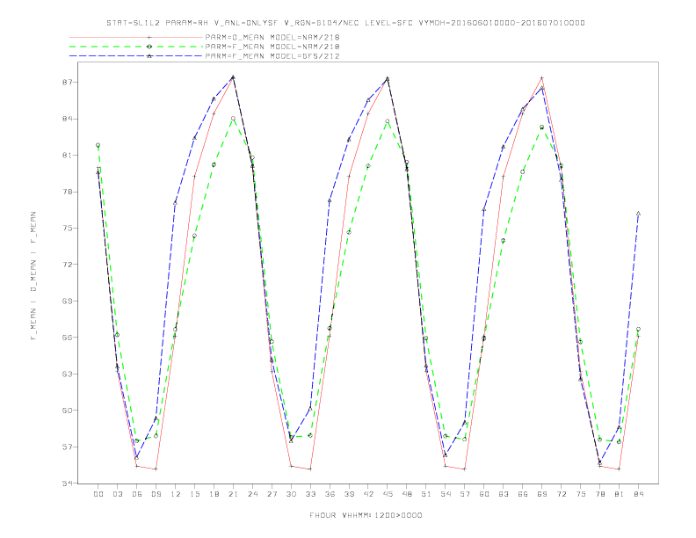The width and height of the screenshot is (696, 538).
Task: Click x-axis tick label 63
Action: tap(504, 494)
